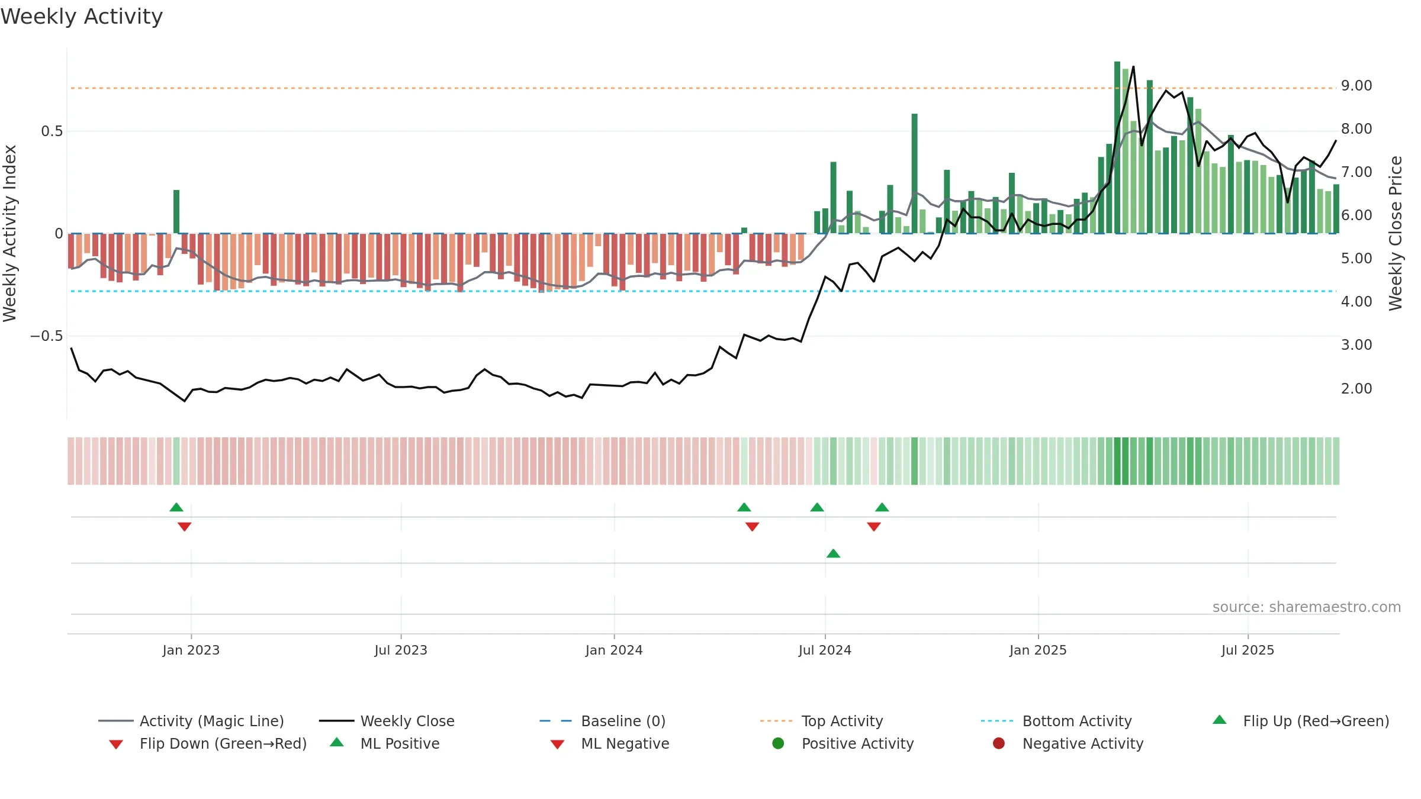Click the Negative Activity red circle icon
Image resolution: width=1421 pixels, height=799 pixels.
[x=999, y=743]
